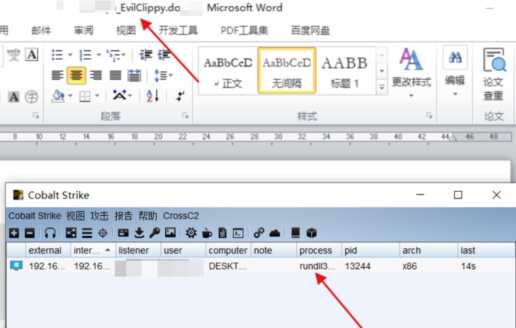This screenshot has height=328, width=516.
Task: Toggle show/hide paragraph marks
Action: tap(180, 96)
